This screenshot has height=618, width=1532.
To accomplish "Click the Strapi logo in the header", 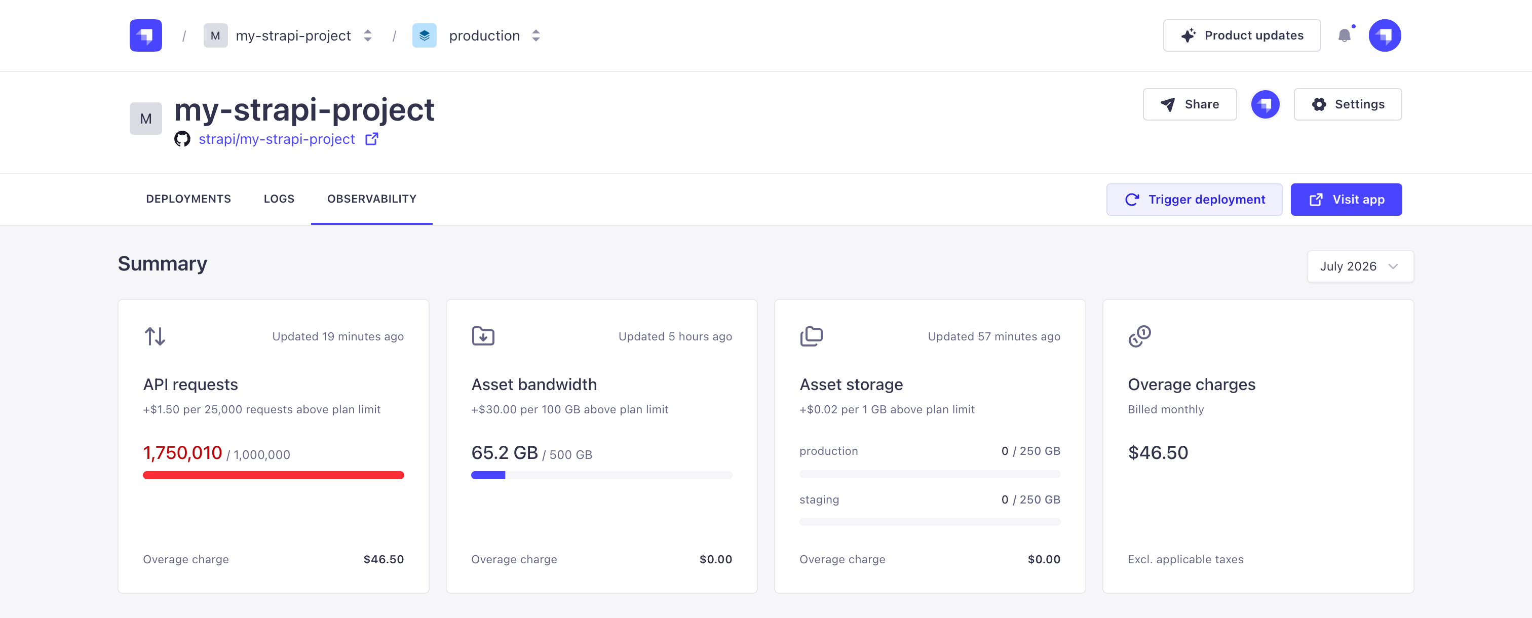I will coord(146,35).
